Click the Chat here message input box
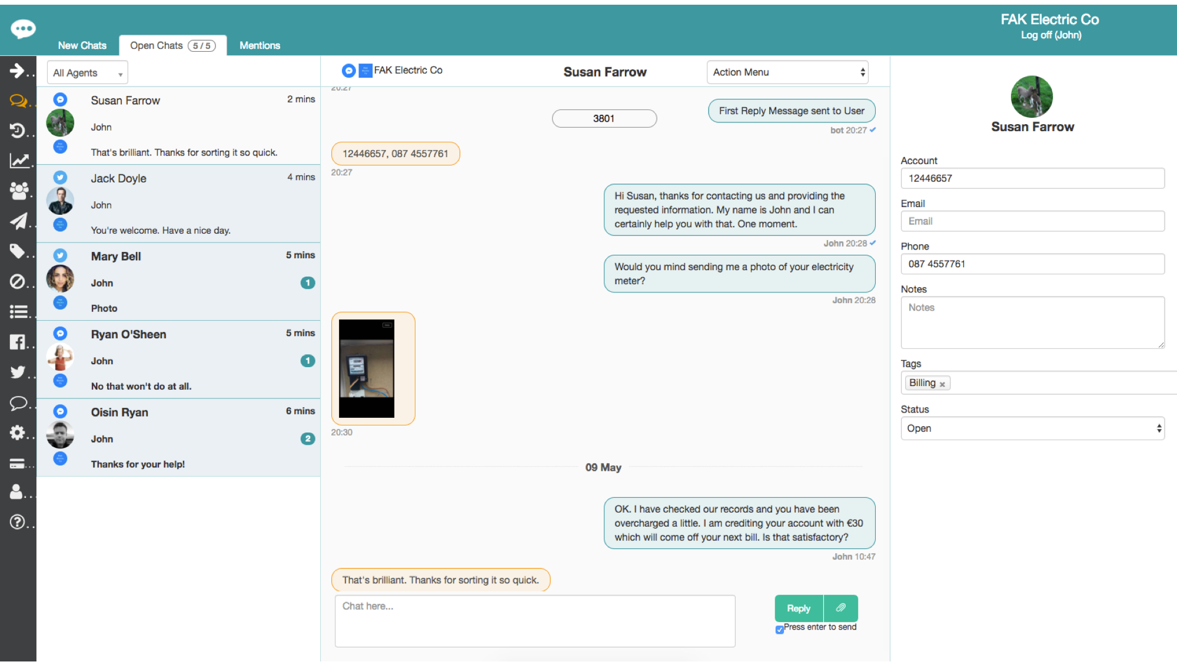This screenshot has height=665, width=1177. coord(535,621)
